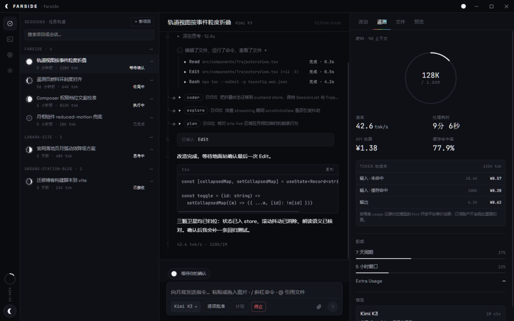Open more menu for Composer 权限档位文案校准 session
This screenshot has width=514, height=321.
click(151, 98)
